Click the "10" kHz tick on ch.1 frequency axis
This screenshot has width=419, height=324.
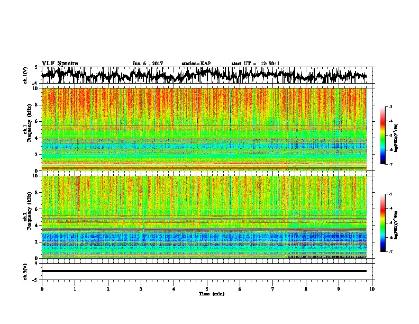click(35, 88)
